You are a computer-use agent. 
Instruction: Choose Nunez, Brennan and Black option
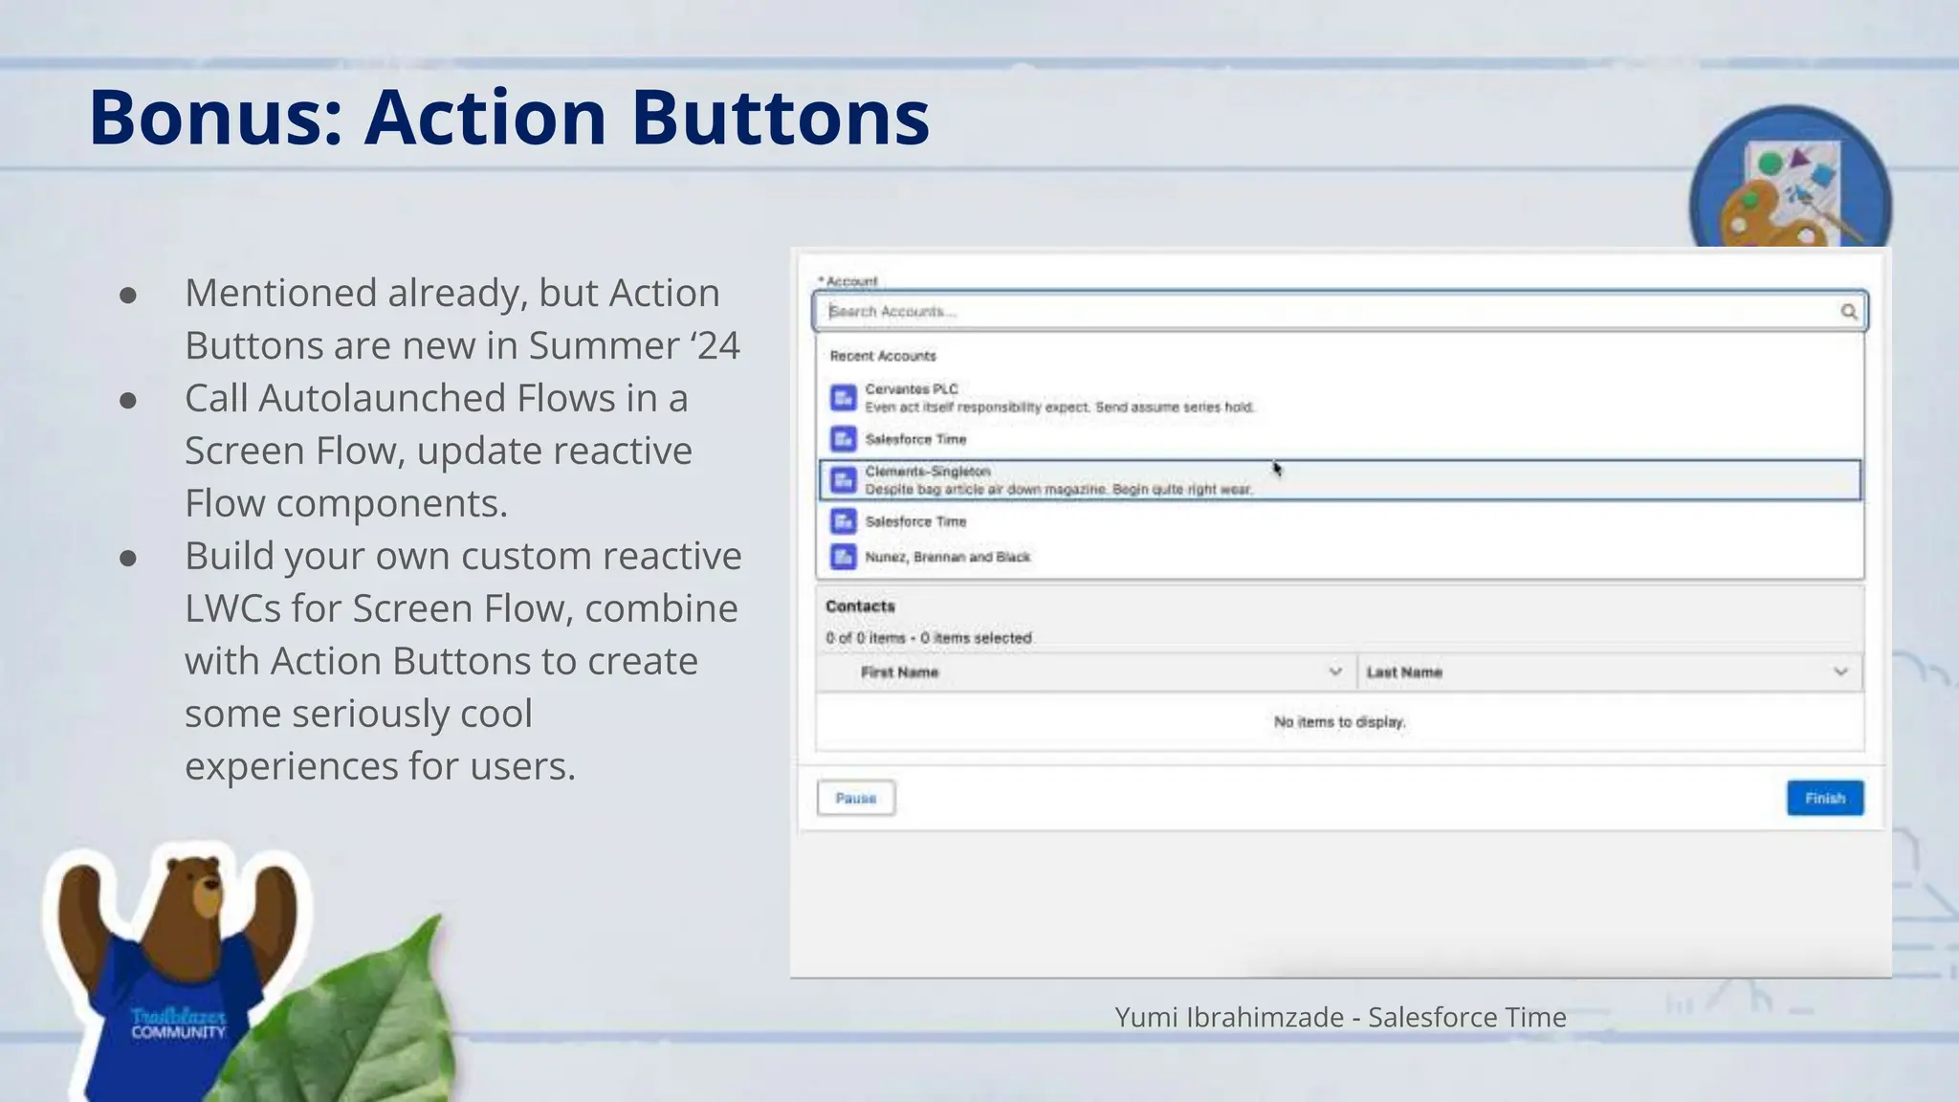tap(947, 557)
